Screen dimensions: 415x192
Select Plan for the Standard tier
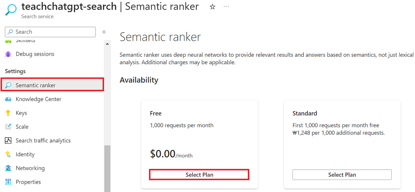click(x=342, y=175)
